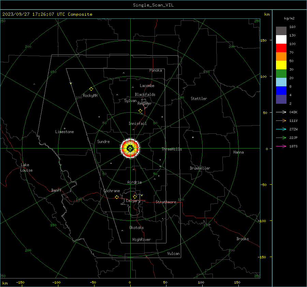
Task: Select the green 20-30 color swatch
Action: click(281, 74)
